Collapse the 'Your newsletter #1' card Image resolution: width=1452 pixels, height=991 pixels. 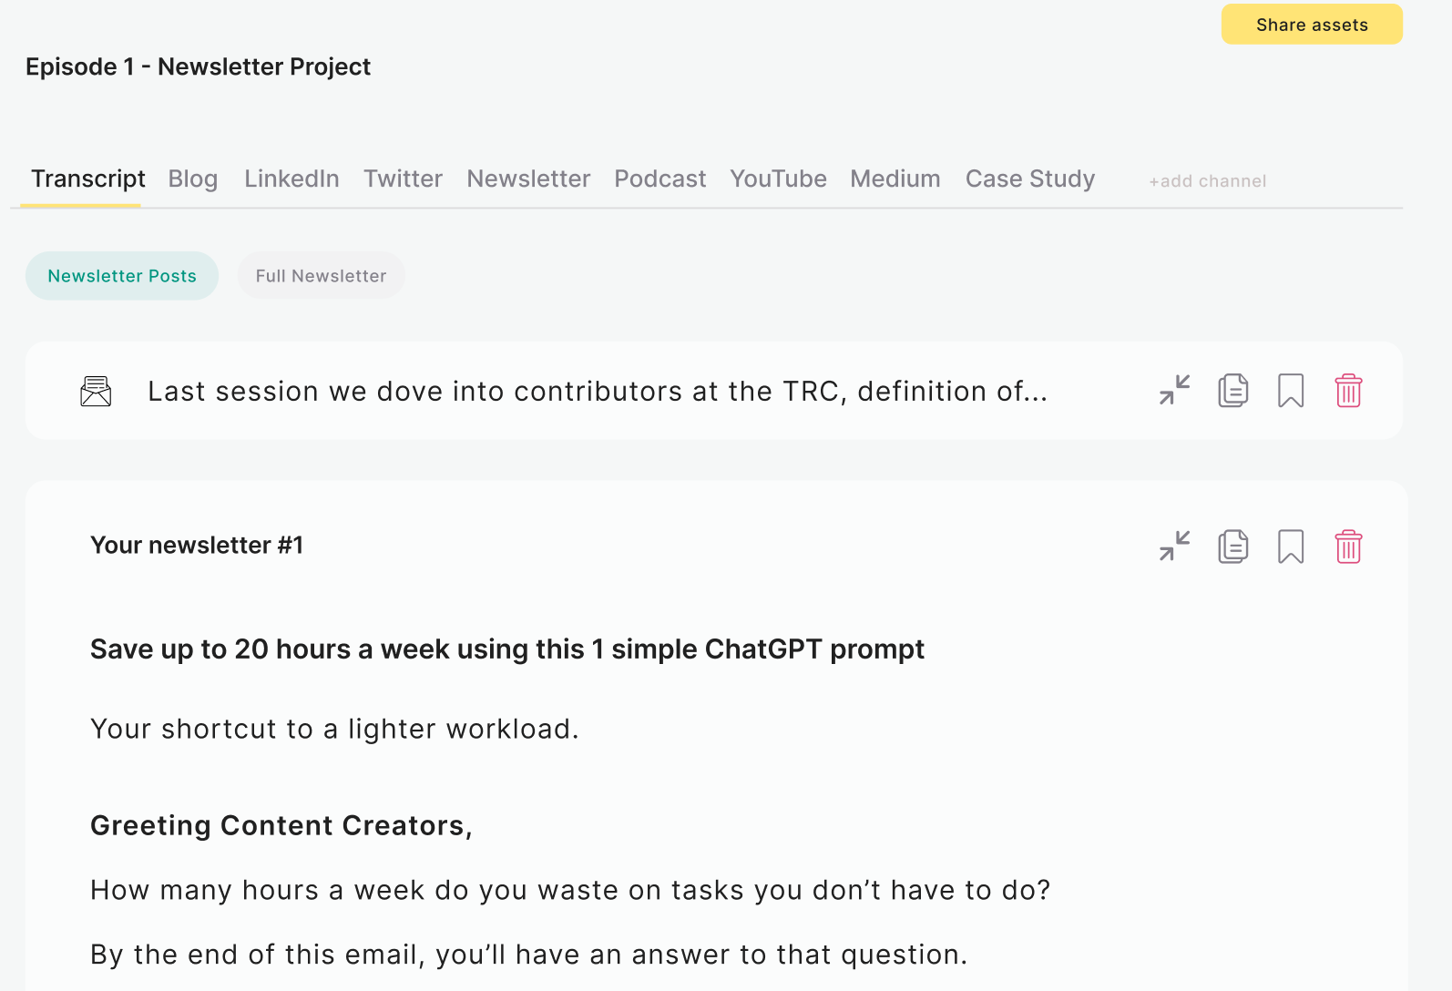1174,547
